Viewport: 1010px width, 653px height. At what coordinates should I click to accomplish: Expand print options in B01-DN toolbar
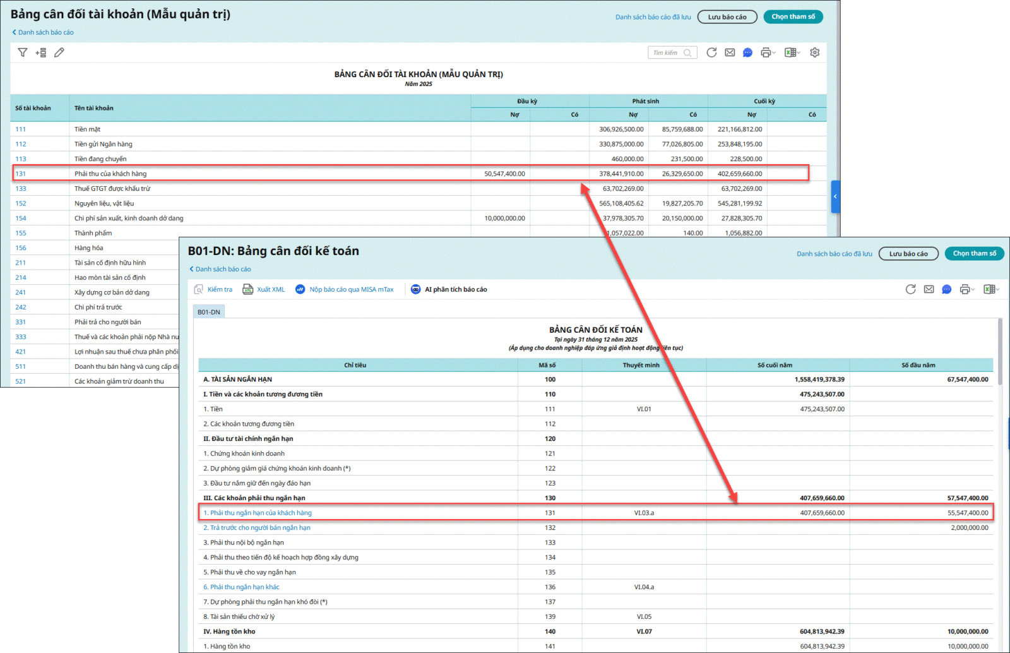click(967, 289)
